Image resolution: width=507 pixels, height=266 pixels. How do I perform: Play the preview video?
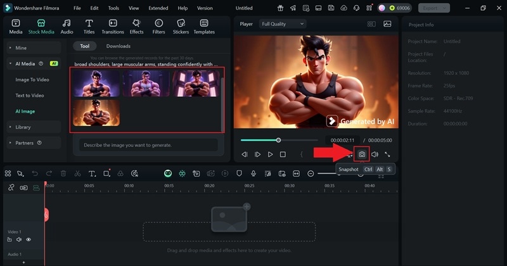271,155
